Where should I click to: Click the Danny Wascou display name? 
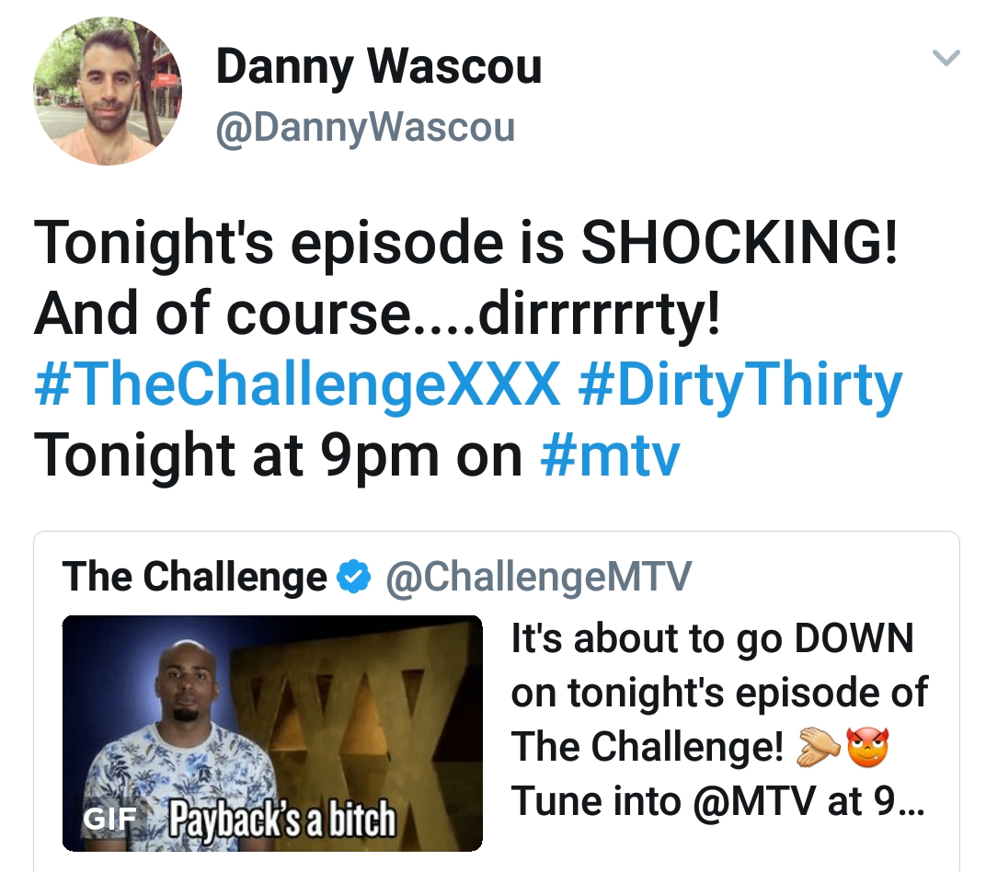coord(379,66)
